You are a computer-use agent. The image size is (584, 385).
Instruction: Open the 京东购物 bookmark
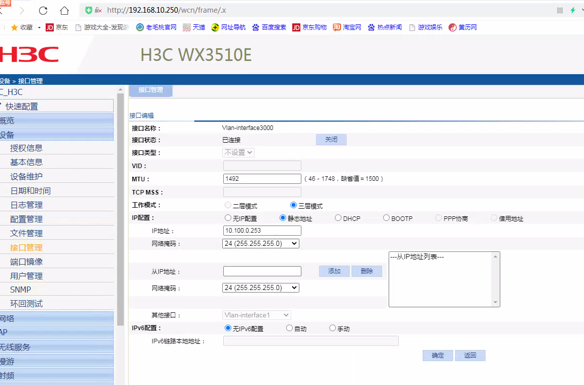click(x=310, y=27)
